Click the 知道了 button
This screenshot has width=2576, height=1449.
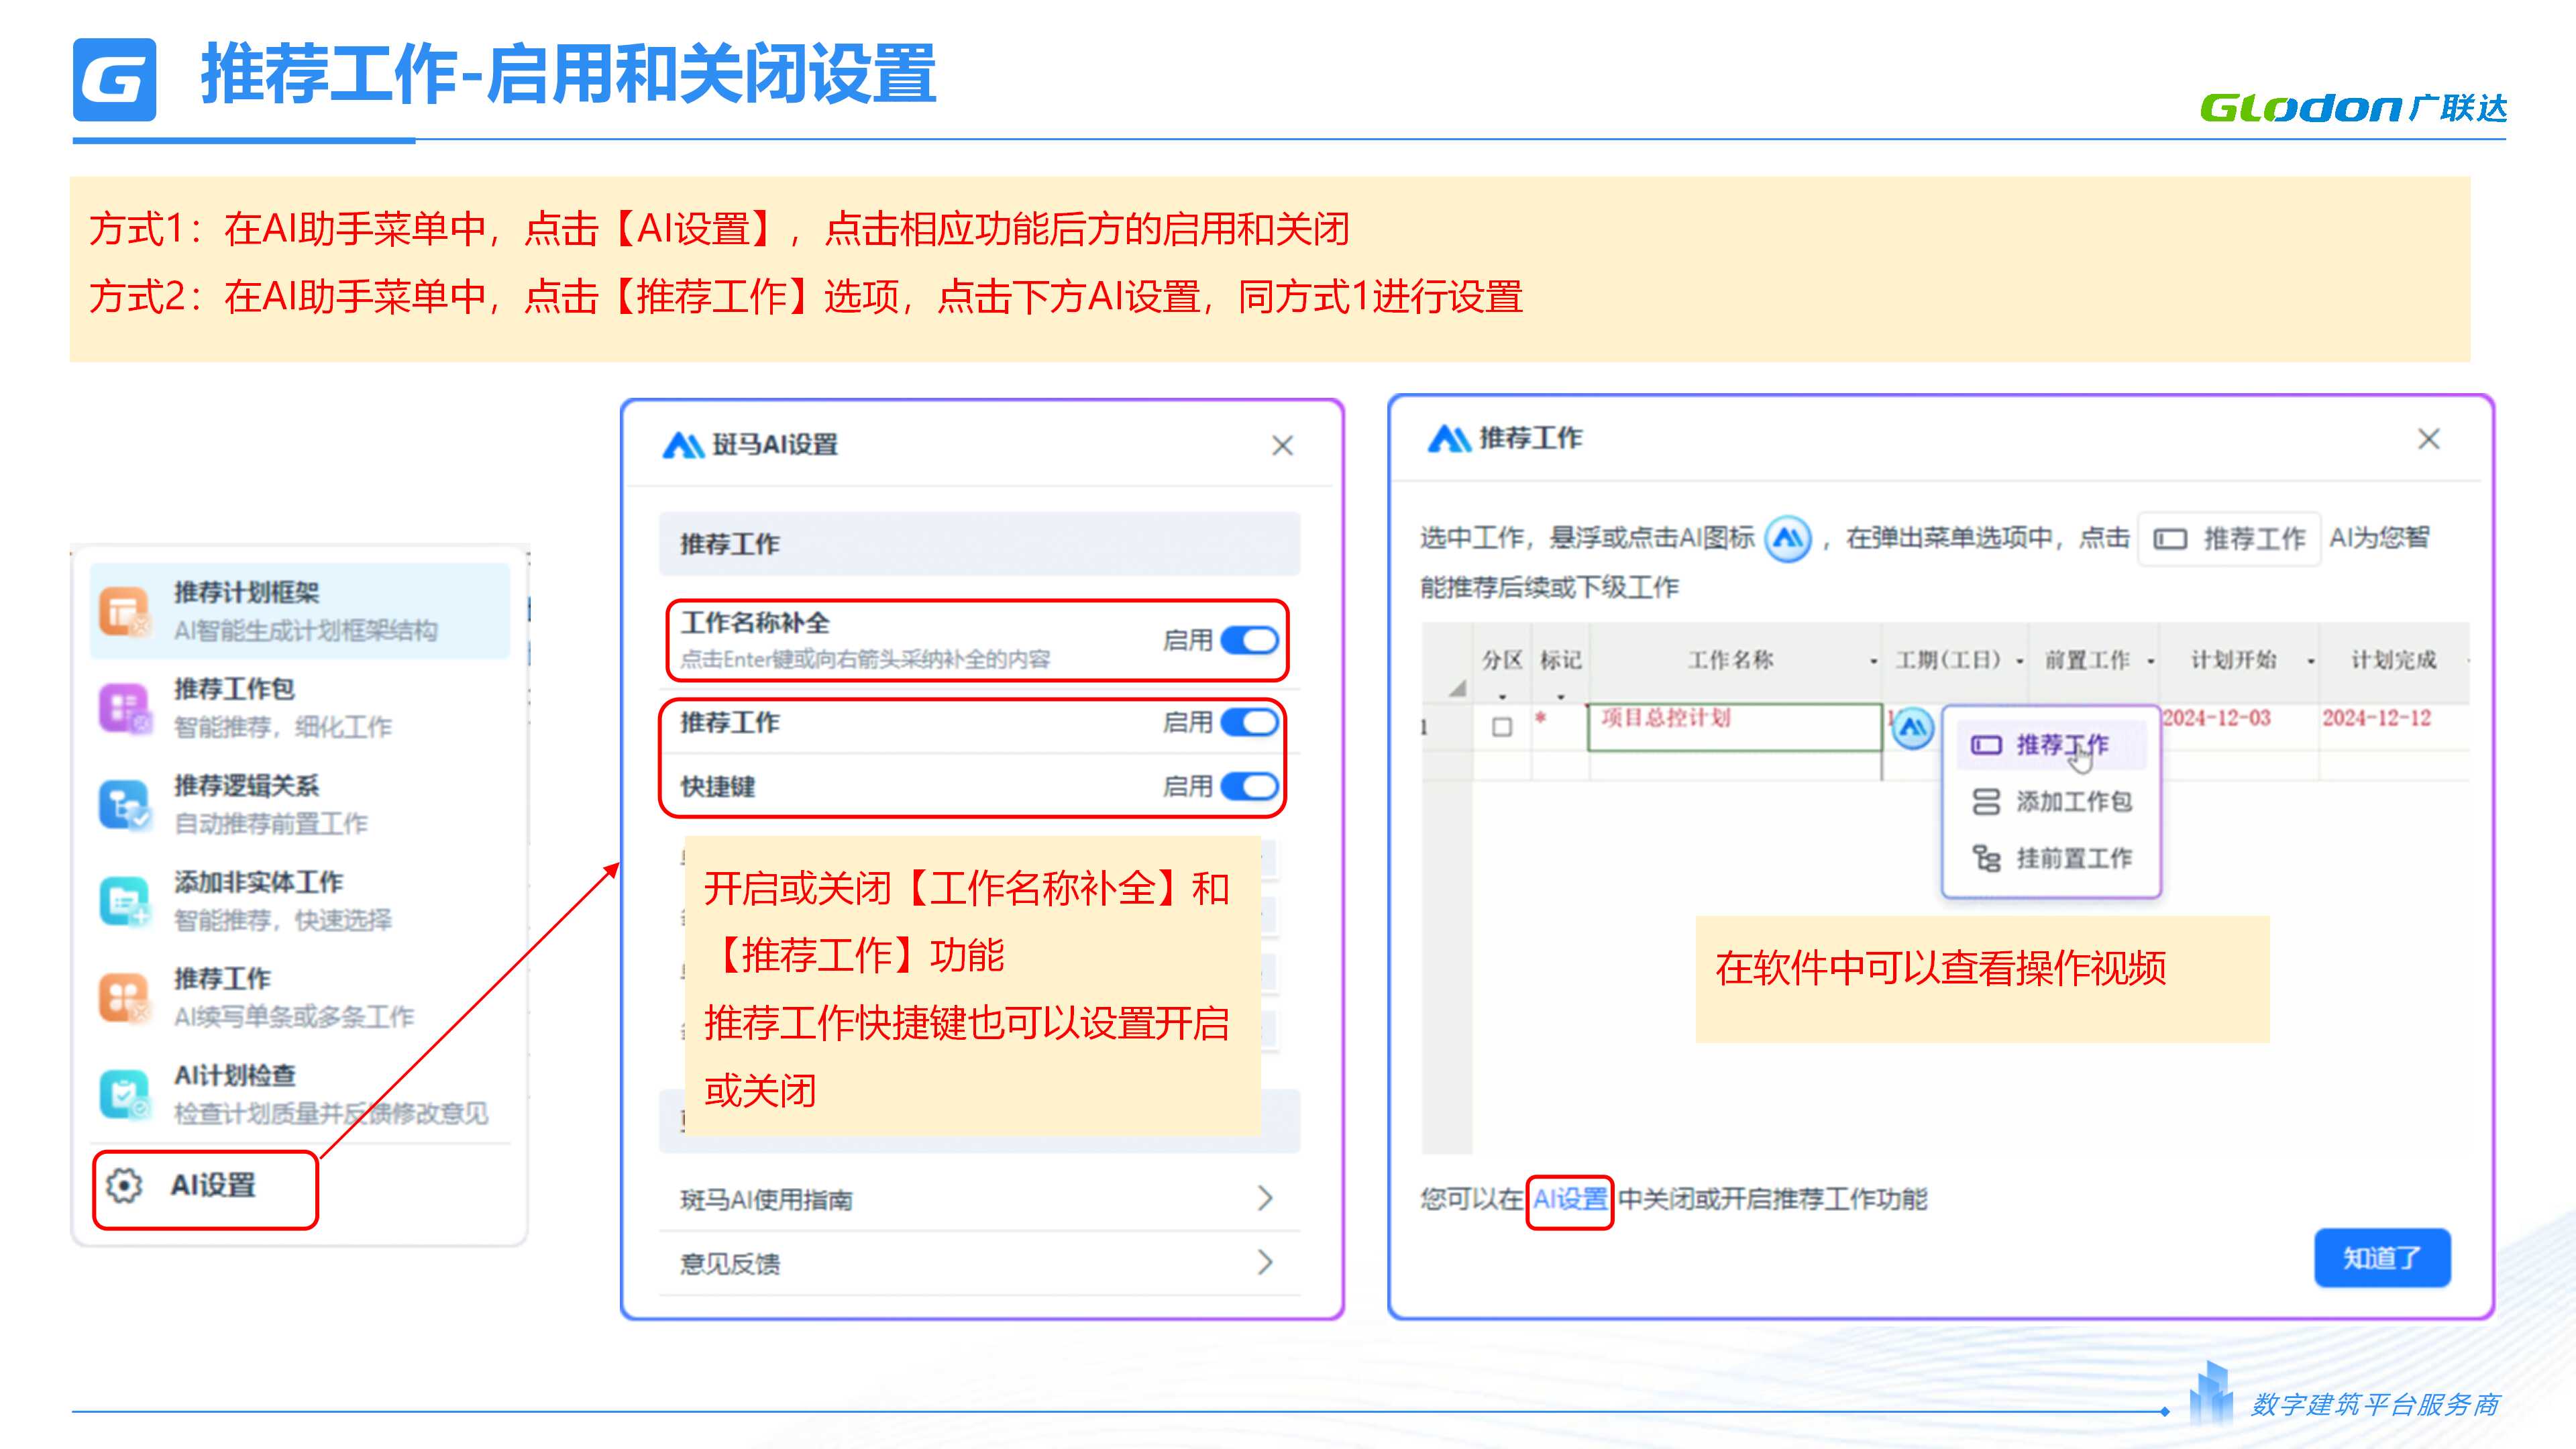(x=2382, y=1258)
